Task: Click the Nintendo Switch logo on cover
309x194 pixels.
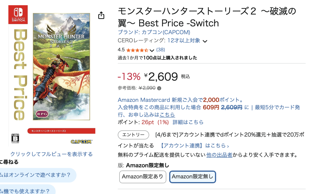Action: [x=18, y=15]
